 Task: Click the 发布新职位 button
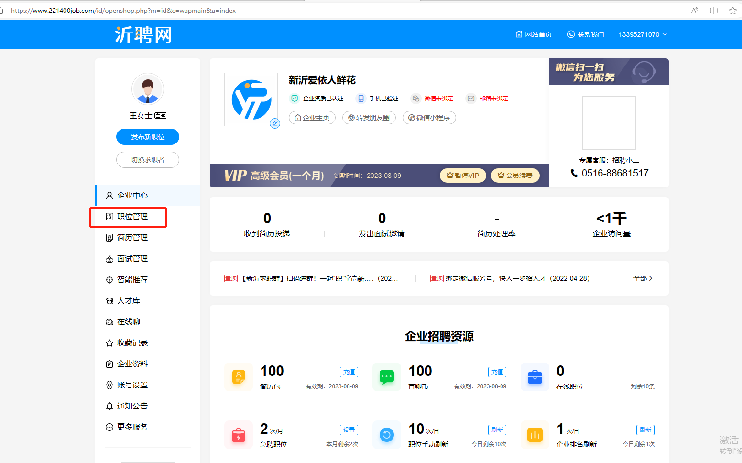(148, 137)
